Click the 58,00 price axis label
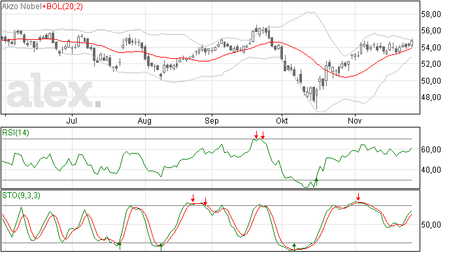The height and width of the screenshot is (253, 451). tap(431, 14)
